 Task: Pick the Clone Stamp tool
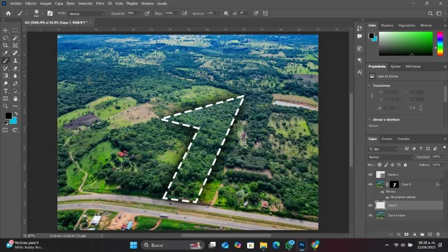tap(15, 61)
